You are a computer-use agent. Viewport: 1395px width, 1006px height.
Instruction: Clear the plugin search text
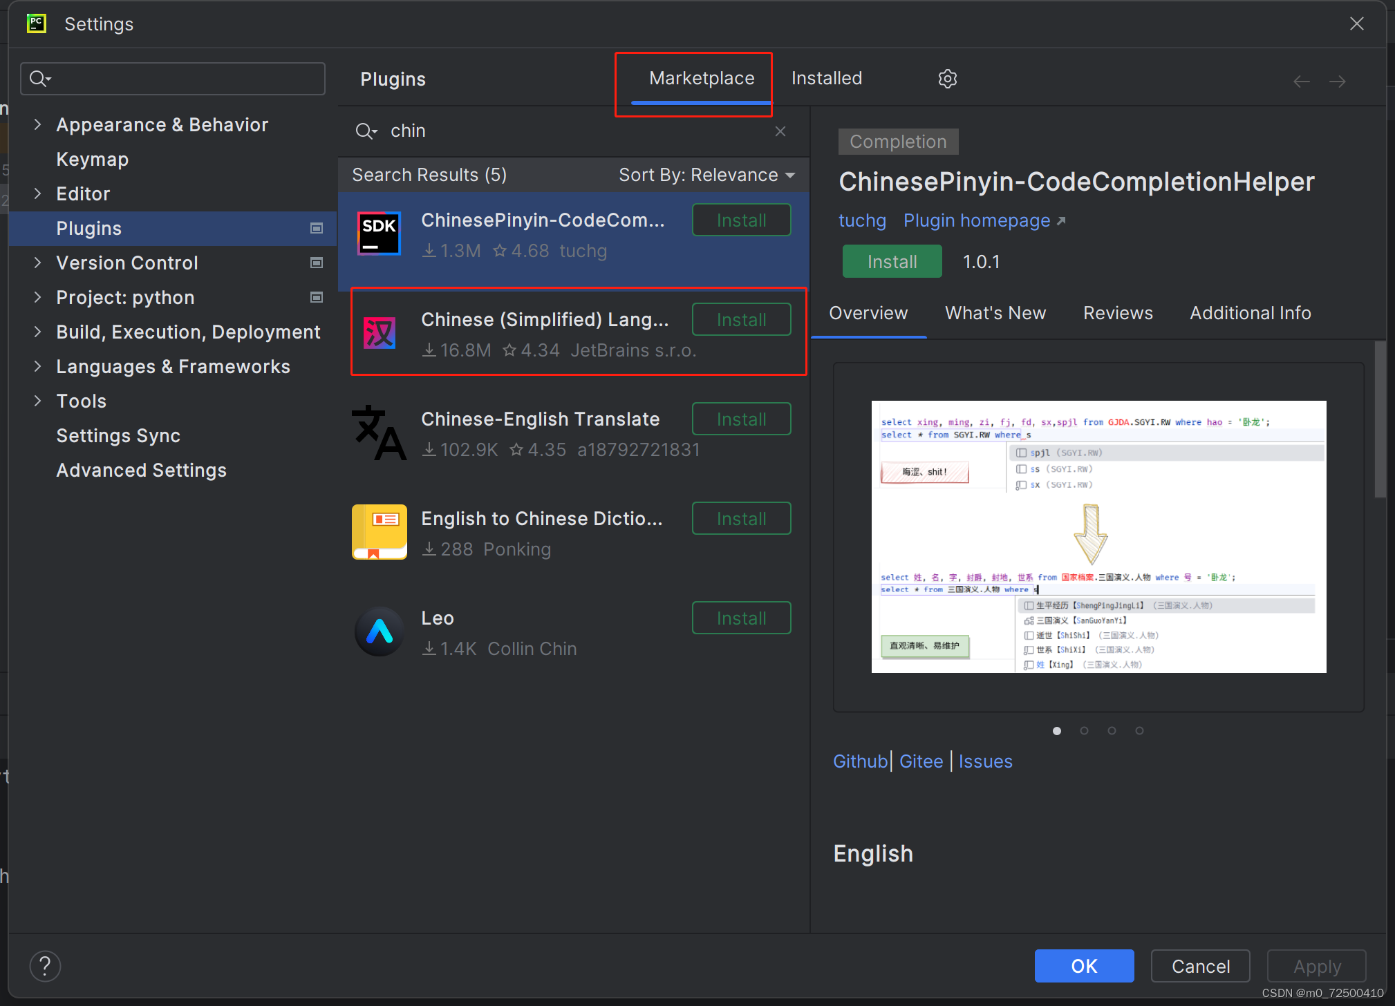[x=780, y=131]
